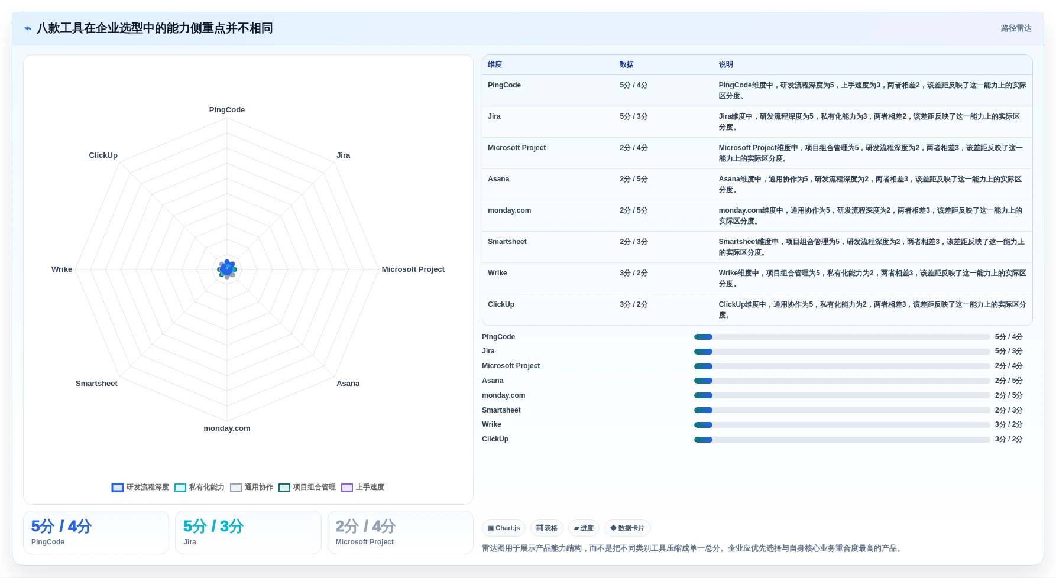The image size is (1056, 578).
Task: Select the PingCode 5分 / 4分 summary card
Action: pyautogui.click(x=96, y=532)
